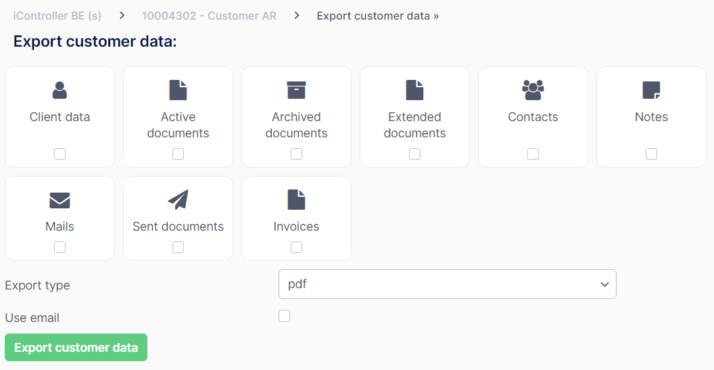Click the Notes sticky note icon
714x370 pixels.
point(651,90)
